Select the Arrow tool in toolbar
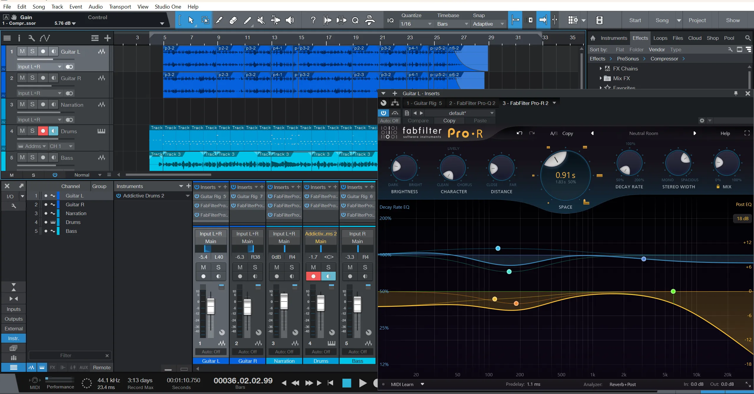 [x=191, y=20]
